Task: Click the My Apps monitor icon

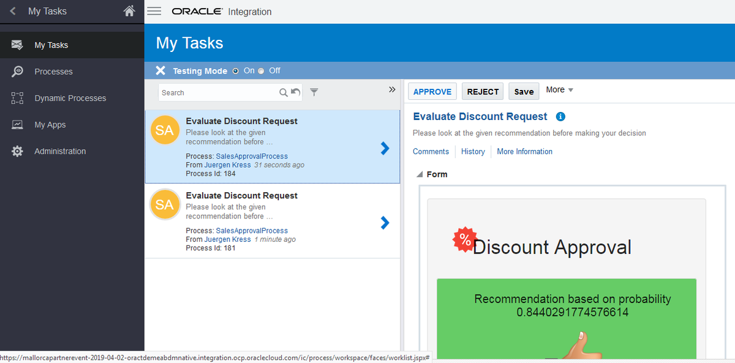Action: [17, 125]
